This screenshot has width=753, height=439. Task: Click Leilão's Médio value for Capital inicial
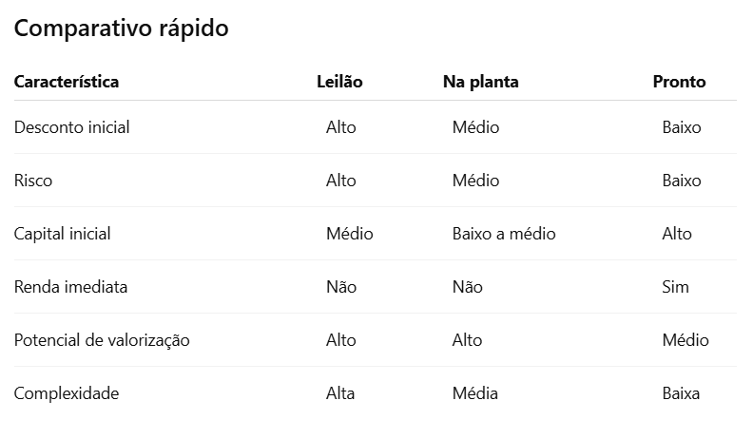(350, 234)
